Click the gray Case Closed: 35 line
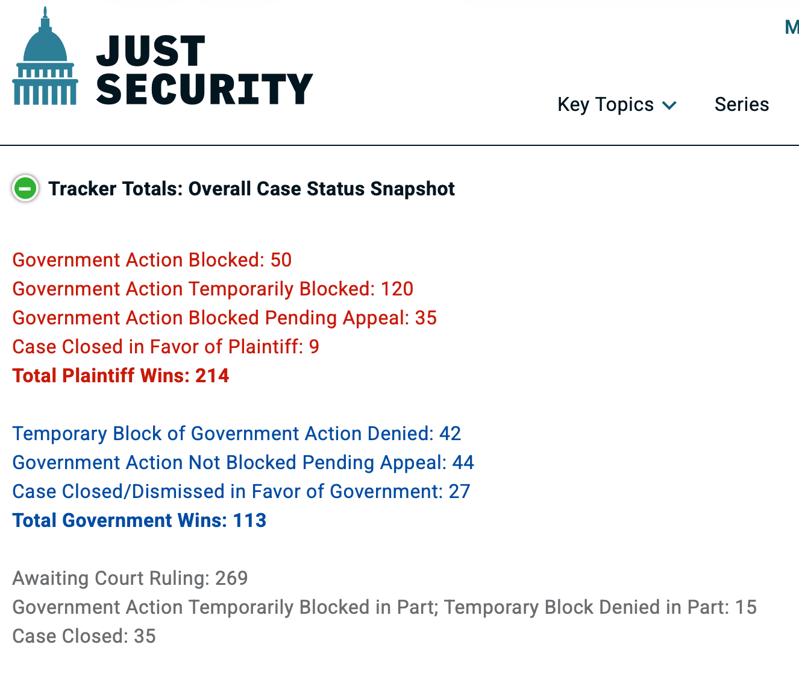The width and height of the screenshot is (799, 697). [84, 636]
